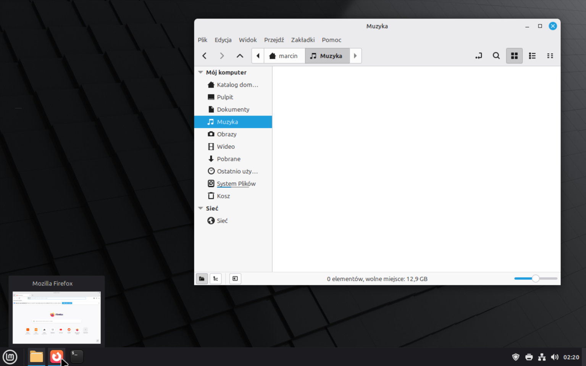Open Pobrane downloads in the sidebar
The width and height of the screenshot is (586, 366).
click(228, 159)
